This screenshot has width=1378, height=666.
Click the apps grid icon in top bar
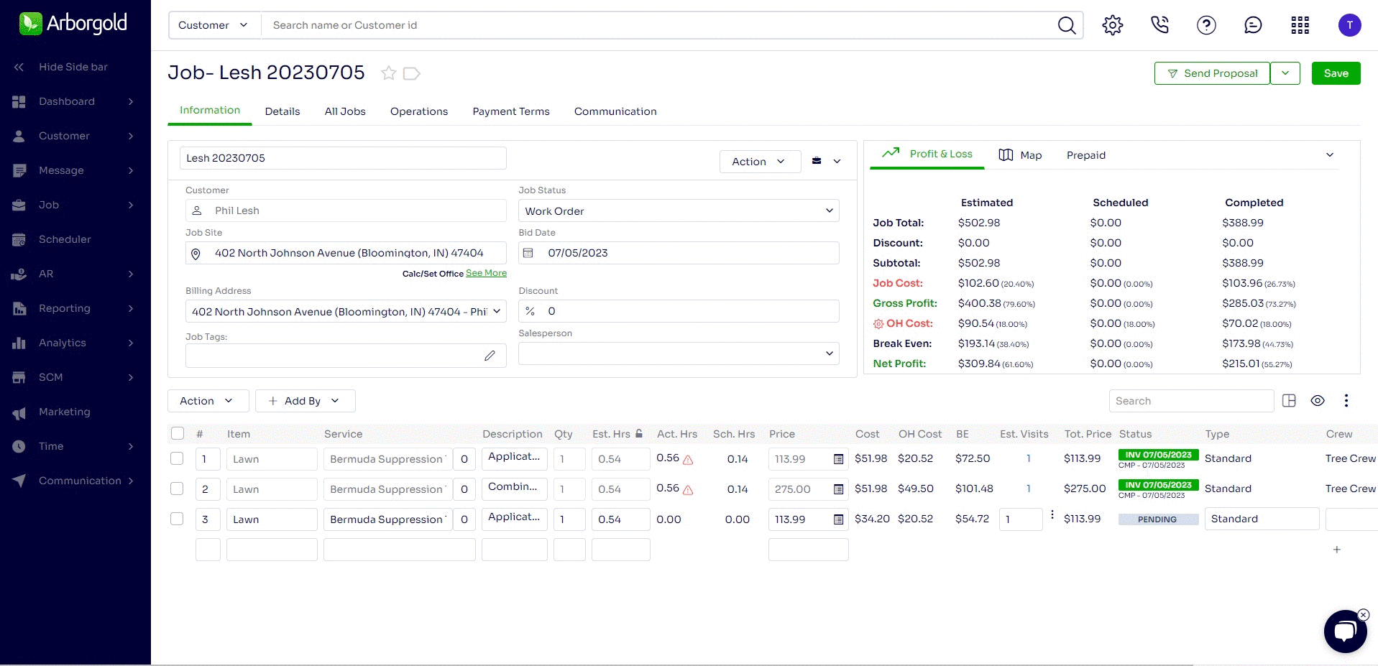click(x=1300, y=24)
